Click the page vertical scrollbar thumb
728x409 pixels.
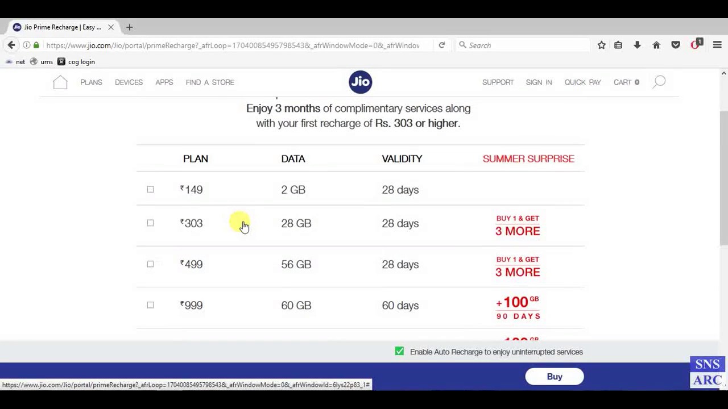[723, 178]
